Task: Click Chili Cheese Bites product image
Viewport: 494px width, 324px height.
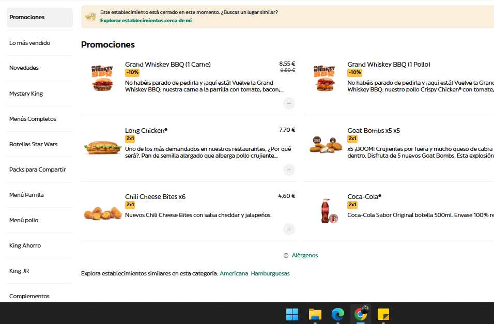Action: click(x=103, y=213)
